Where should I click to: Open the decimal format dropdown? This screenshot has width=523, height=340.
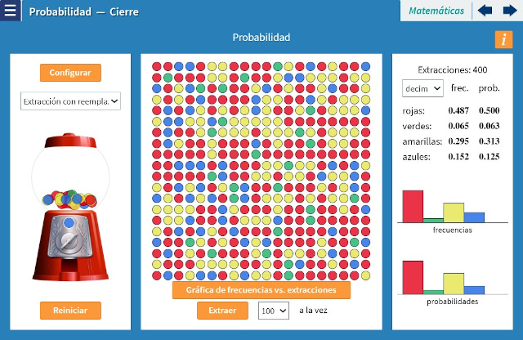point(422,87)
